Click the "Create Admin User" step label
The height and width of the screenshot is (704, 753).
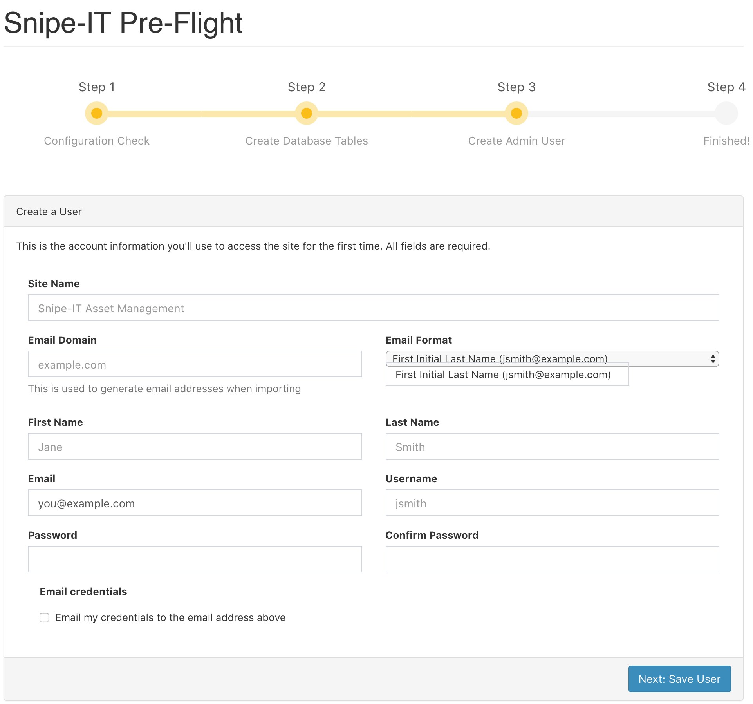pyautogui.click(x=516, y=141)
